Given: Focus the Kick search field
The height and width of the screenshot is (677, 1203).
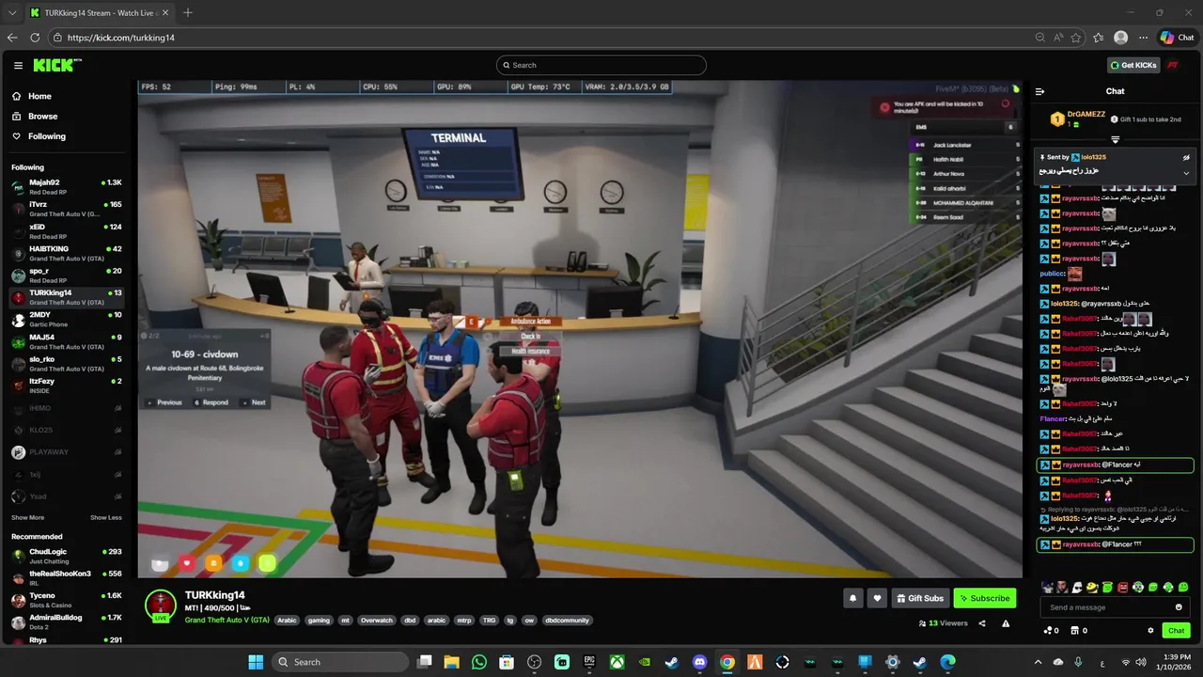Looking at the screenshot, I should coord(601,65).
